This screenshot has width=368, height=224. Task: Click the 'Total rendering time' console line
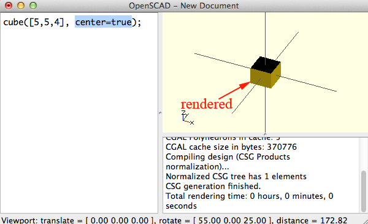249,201
